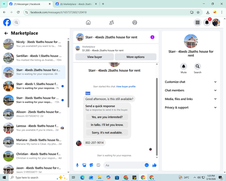Open a new browser tab
This screenshot has height=181, width=226.
[103, 4]
